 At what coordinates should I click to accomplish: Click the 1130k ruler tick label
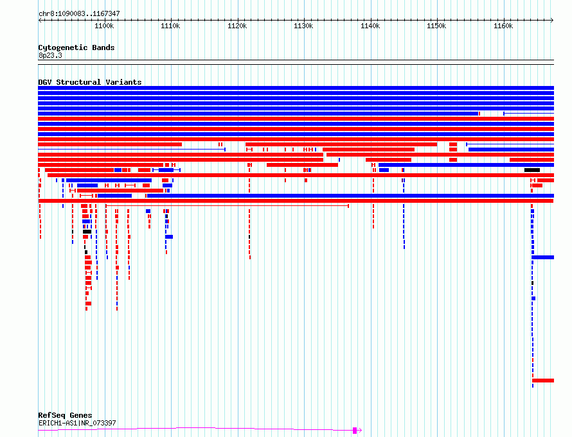click(x=303, y=26)
